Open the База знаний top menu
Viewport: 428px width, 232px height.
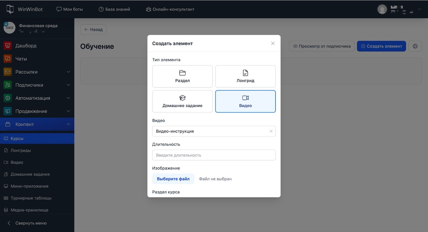pos(114,9)
